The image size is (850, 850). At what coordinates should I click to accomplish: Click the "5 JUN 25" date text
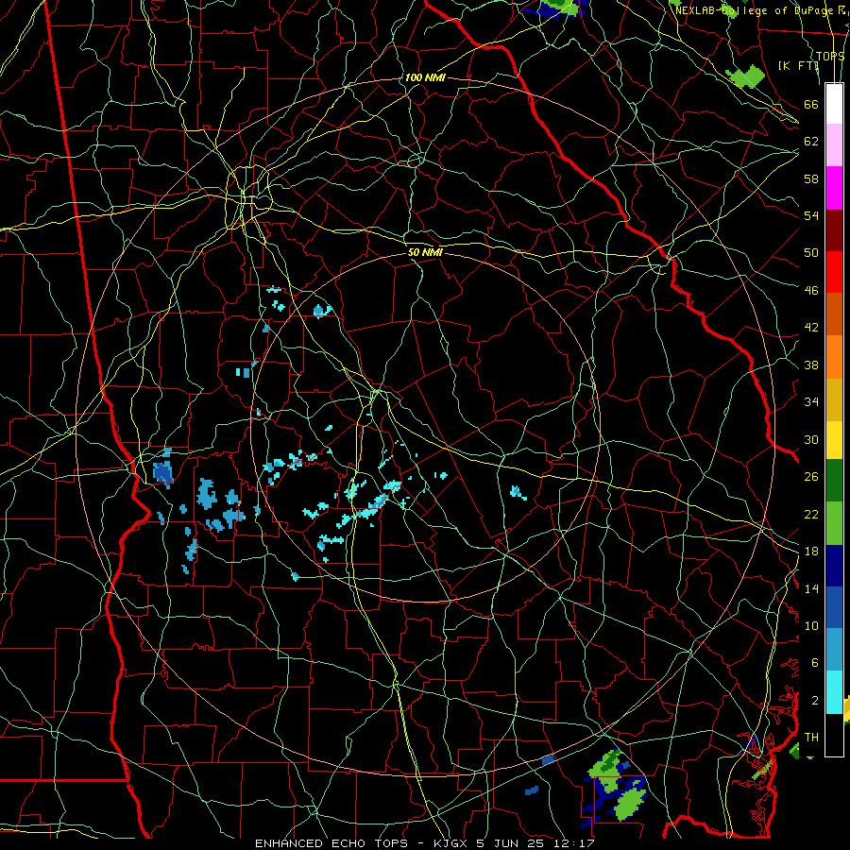pyautogui.click(x=512, y=843)
